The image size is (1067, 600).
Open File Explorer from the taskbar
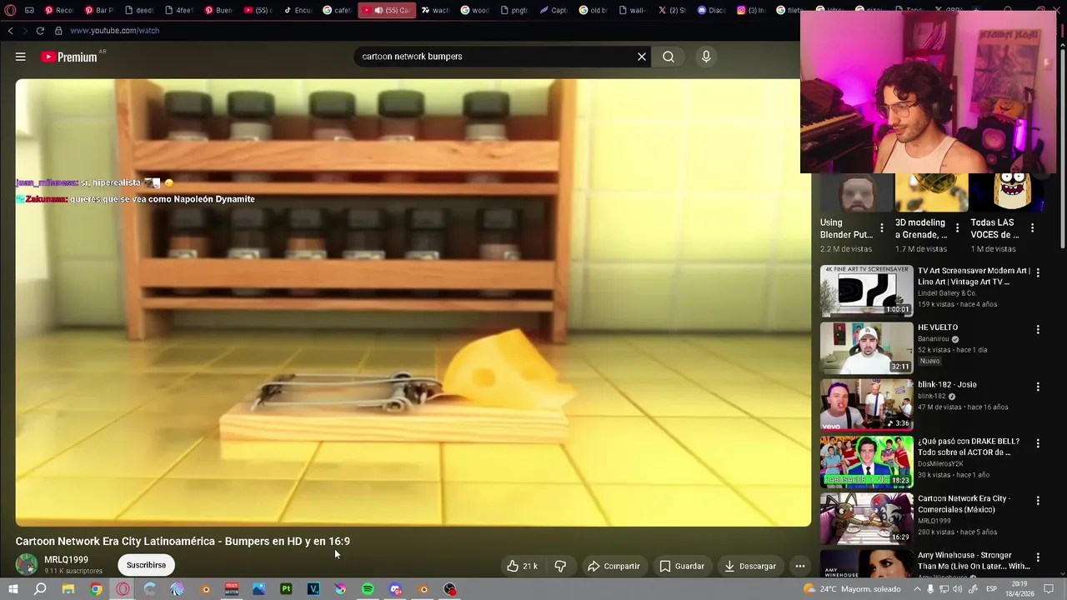tap(68, 589)
